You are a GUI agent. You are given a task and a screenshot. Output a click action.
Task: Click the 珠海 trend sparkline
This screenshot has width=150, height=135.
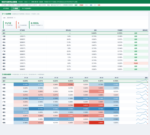pos(142,123)
